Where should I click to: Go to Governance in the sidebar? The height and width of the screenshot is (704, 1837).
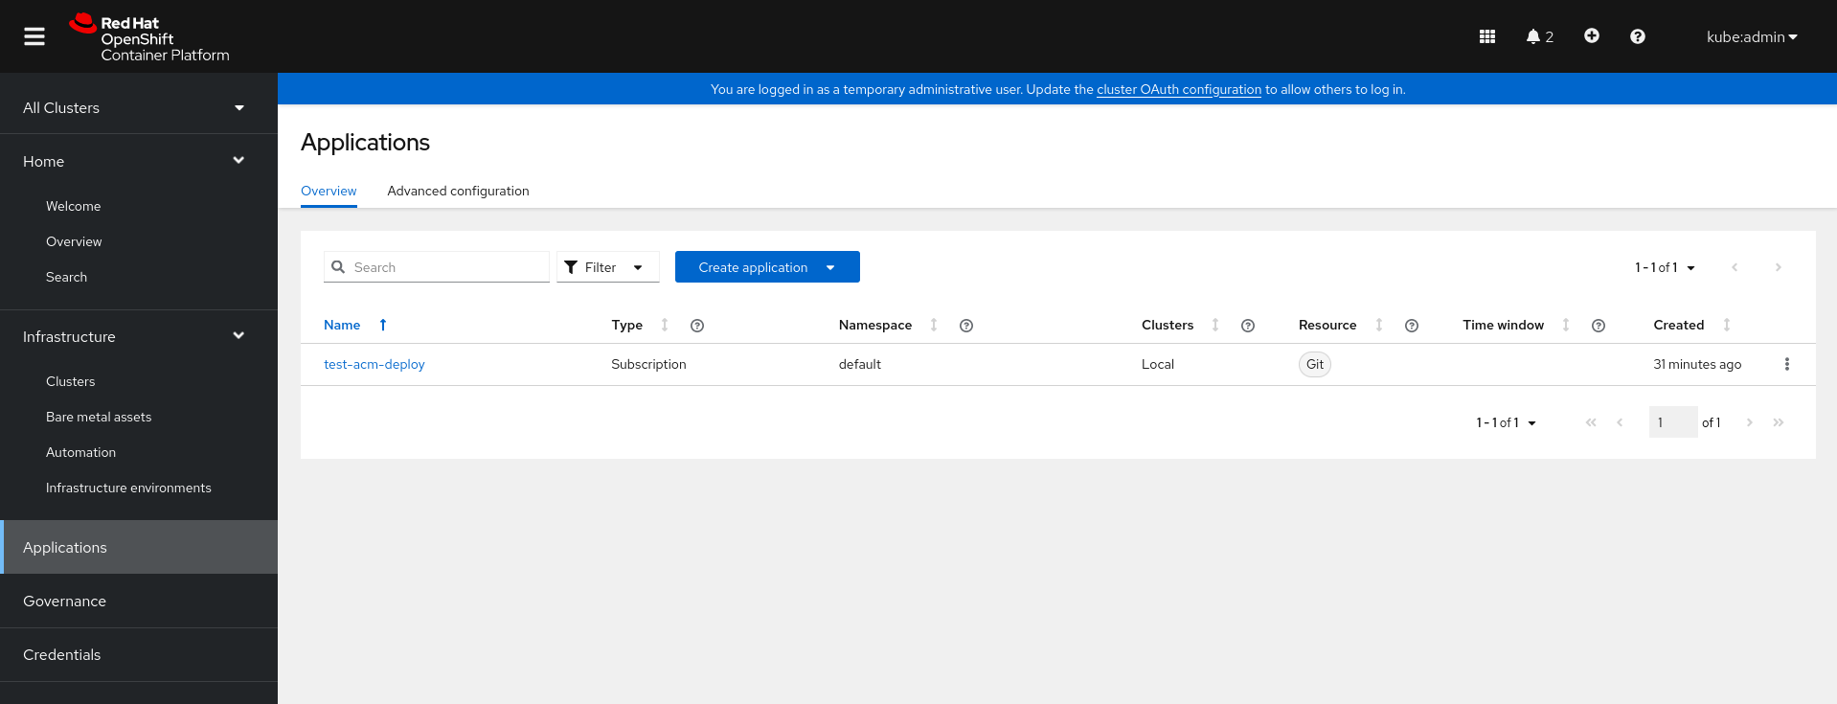tap(65, 601)
